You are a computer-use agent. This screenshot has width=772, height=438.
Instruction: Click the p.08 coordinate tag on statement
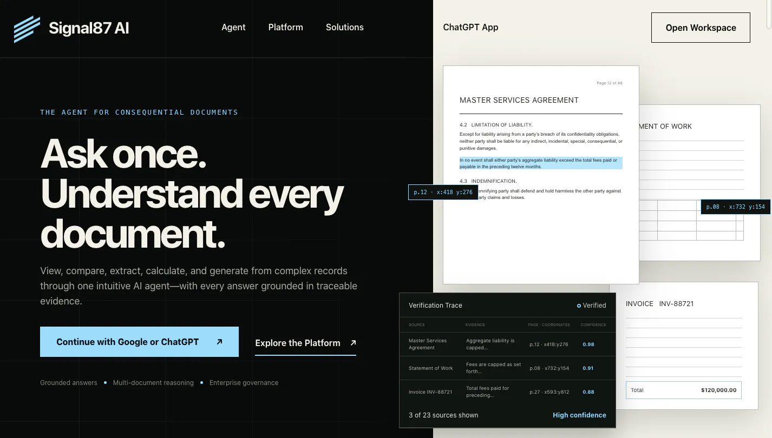coord(736,207)
